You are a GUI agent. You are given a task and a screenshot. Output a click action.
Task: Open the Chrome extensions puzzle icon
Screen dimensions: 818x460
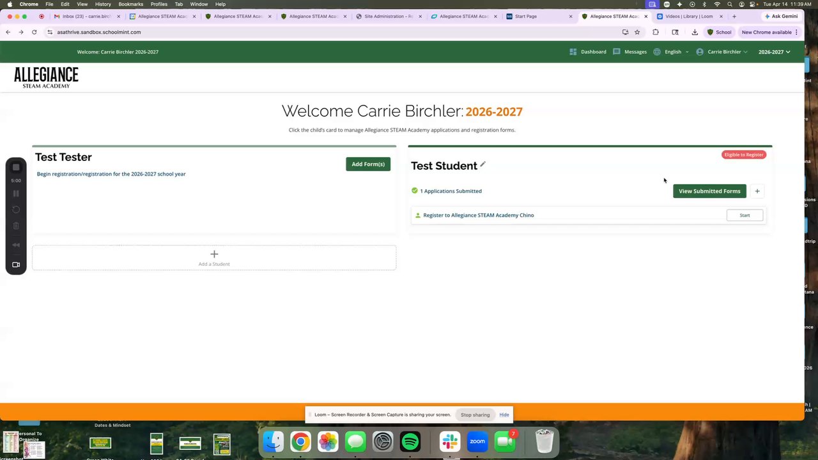tap(656, 32)
